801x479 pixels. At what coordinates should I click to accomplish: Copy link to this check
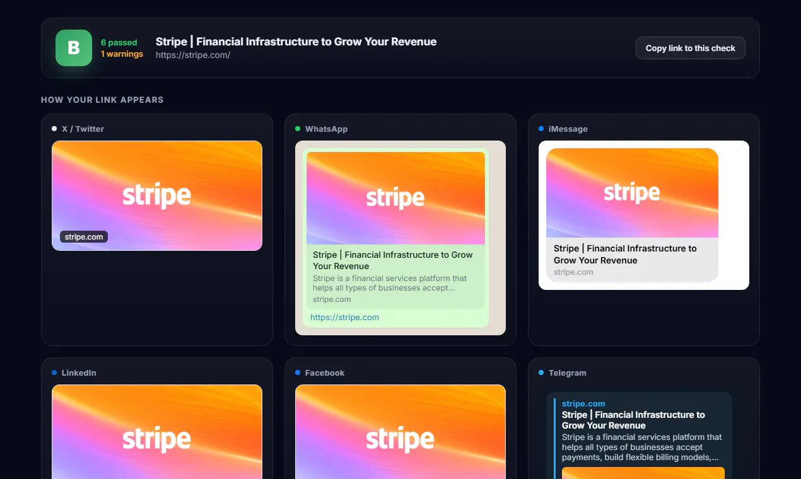point(691,48)
